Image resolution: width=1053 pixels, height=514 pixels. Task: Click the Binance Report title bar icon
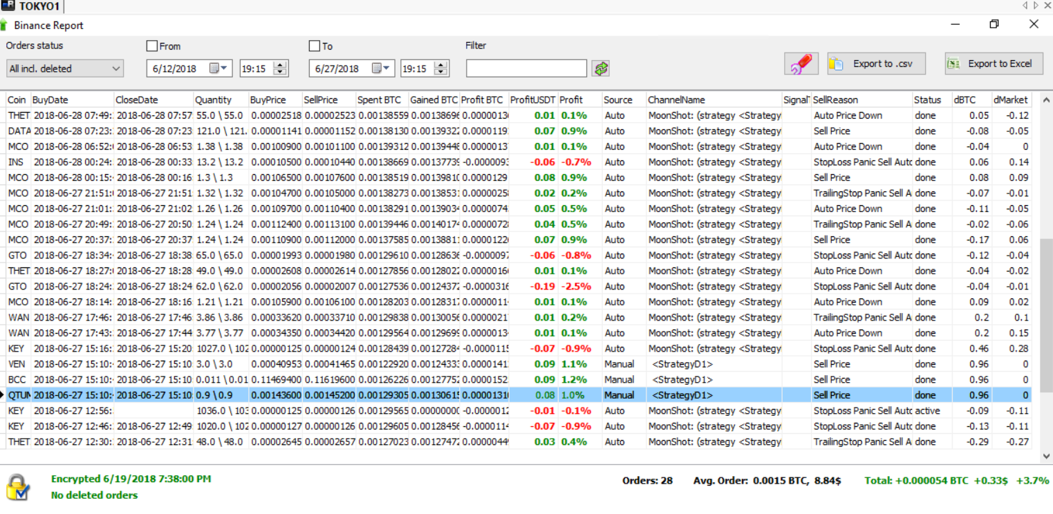(5, 25)
